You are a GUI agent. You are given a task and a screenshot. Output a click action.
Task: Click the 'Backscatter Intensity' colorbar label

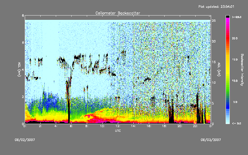pos(242,70)
